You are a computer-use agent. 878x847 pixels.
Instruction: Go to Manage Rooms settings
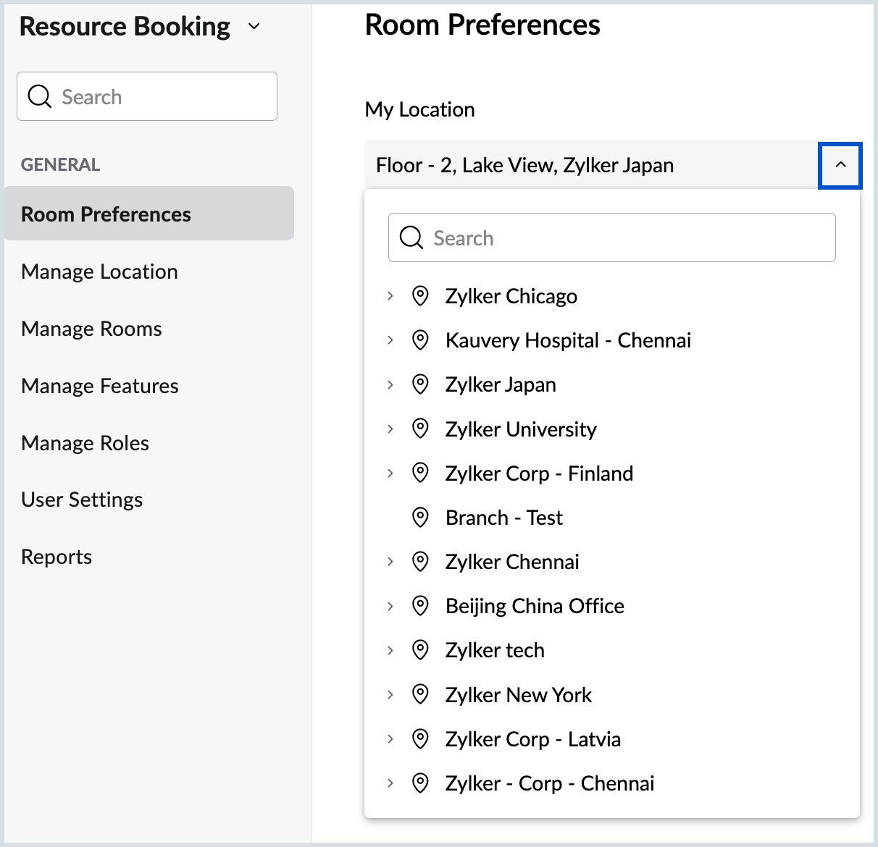(91, 329)
